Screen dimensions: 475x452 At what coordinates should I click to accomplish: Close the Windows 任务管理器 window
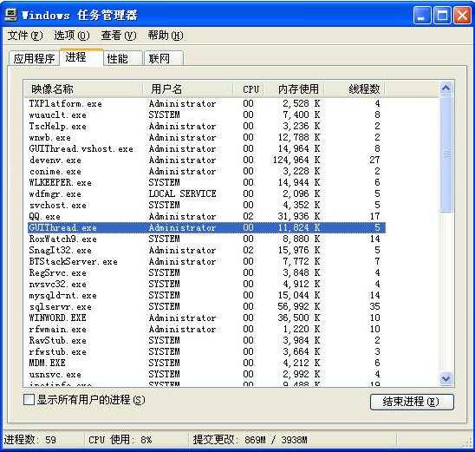462,15
